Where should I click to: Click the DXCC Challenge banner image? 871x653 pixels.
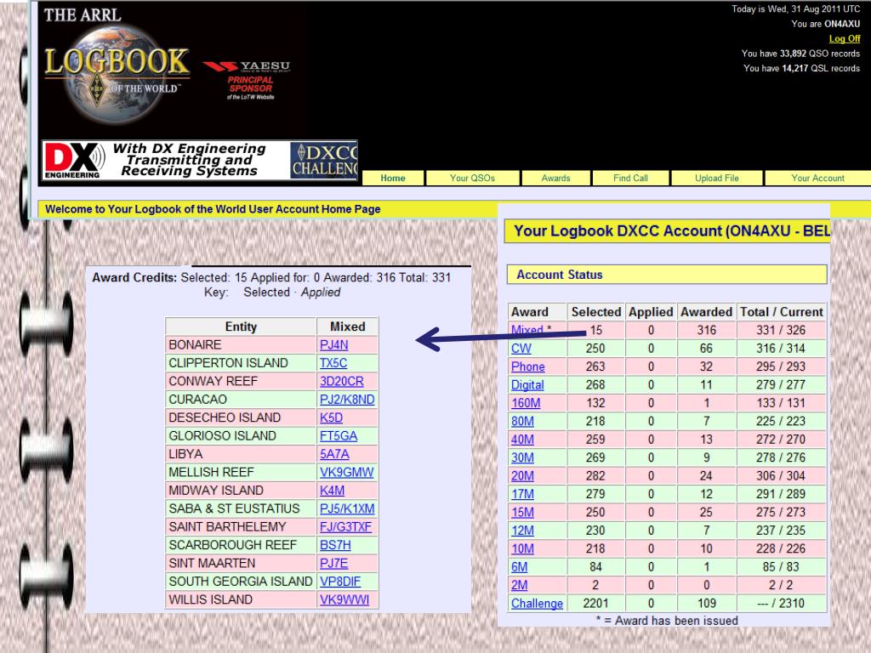323,160
